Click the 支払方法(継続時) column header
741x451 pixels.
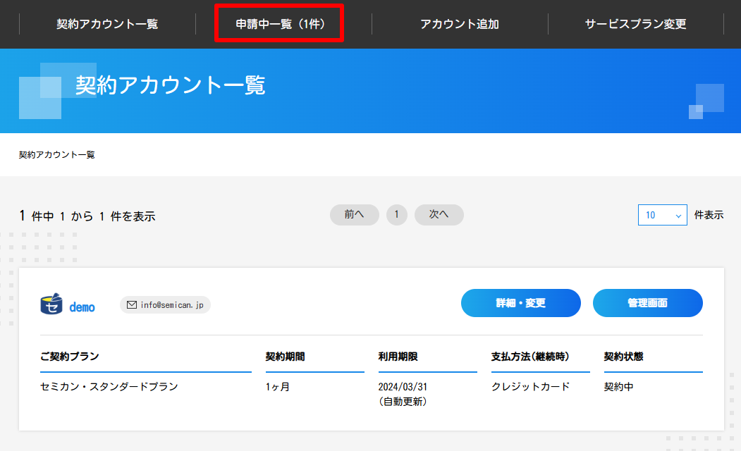pos(529,357)
